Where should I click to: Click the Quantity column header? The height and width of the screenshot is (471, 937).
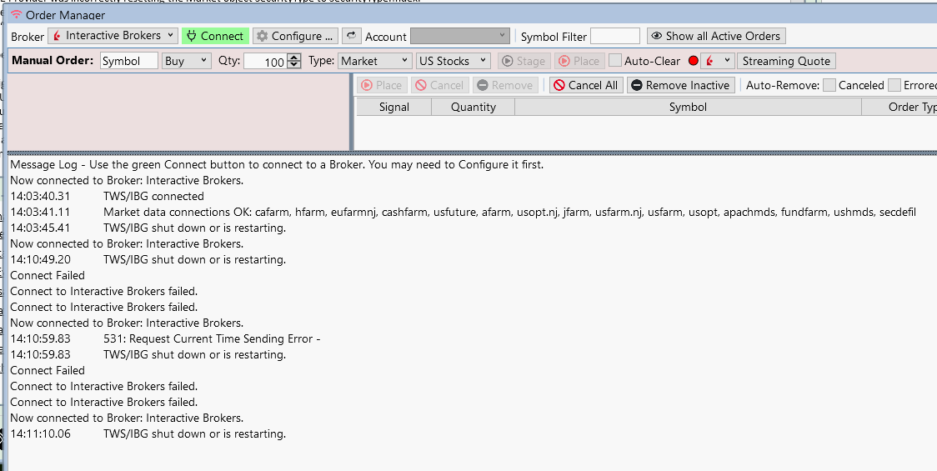pos(473,107)
